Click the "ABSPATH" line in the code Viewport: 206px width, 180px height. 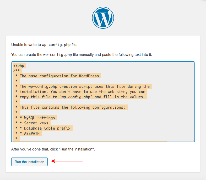click(33, 133)
